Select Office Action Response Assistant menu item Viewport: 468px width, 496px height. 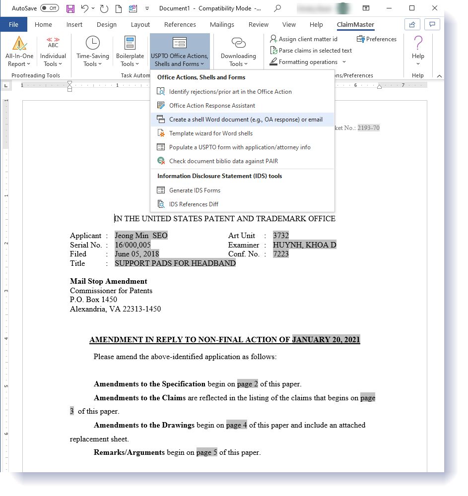[212, 106]
